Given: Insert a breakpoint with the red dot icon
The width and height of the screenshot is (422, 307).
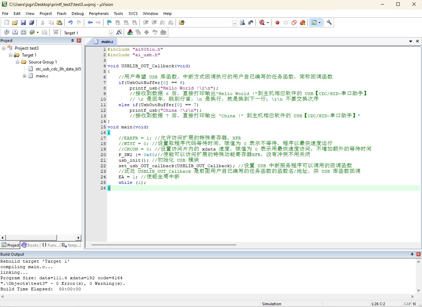Looking at the screenshot, I should [277, 23].
